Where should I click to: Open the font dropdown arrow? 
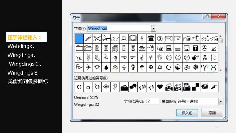tap(153, 28)
